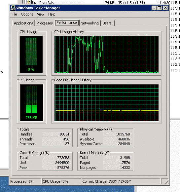The image size is (180, 192).
Task: Switch to the Networking tab
Action: tap(90, 23)
